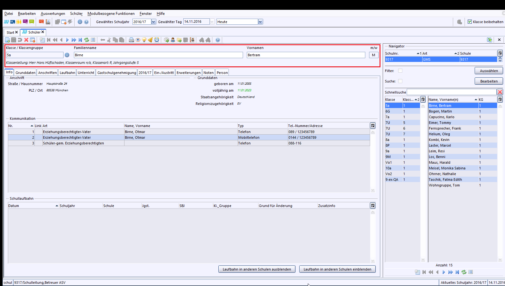Open column chooser for Name, Vorname(n) list
Screen dimensions: 505x286
[x=500, y=99]
